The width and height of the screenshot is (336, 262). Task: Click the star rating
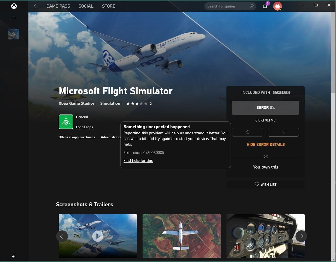(x=137, y=104)
